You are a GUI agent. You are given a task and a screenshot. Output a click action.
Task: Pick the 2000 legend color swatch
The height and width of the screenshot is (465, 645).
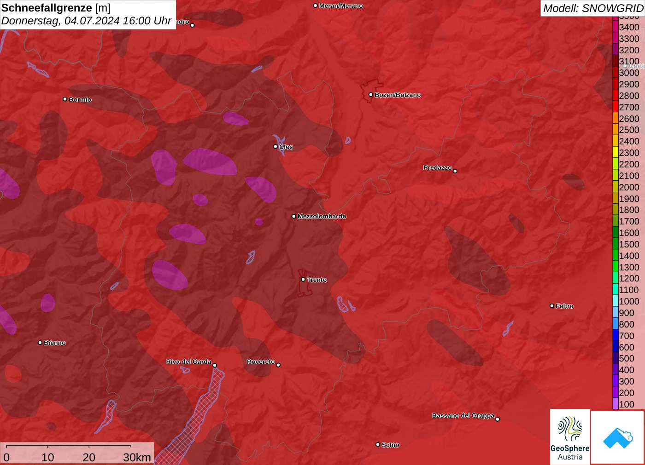click(x=616, y=187)
